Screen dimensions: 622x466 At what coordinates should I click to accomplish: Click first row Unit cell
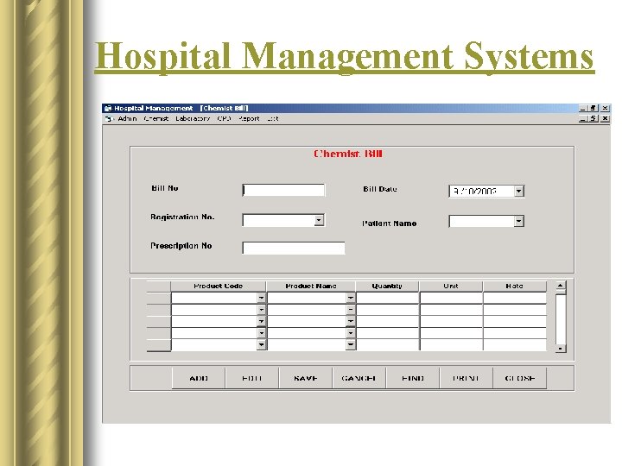[x=452, y=298]
